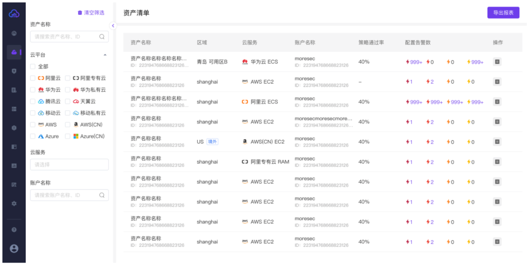Click the 账户名称 column header
The width and height of the screenshot is (532, 266).
[x=305, y=42]
